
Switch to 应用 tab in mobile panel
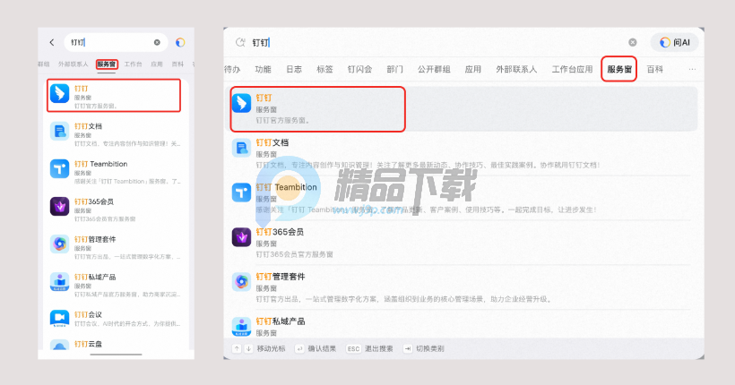157,64
